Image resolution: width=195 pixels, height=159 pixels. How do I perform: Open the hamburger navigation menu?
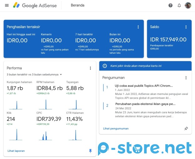tap(7, 5)
